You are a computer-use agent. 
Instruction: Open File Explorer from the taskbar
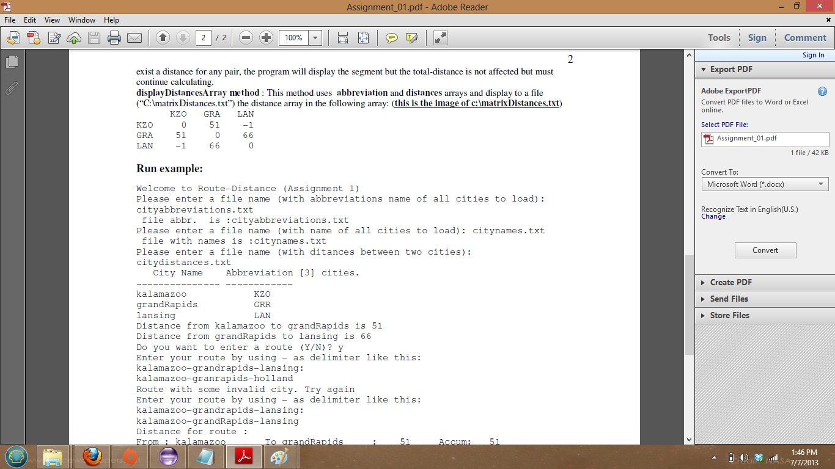click(53, 457)
